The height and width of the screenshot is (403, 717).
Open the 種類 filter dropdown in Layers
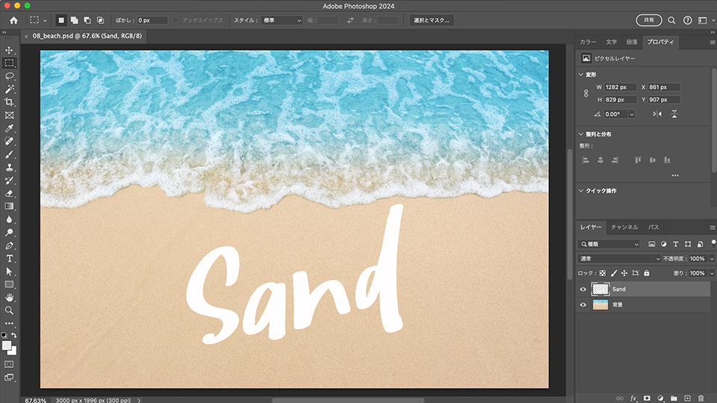tap(609, 245)
